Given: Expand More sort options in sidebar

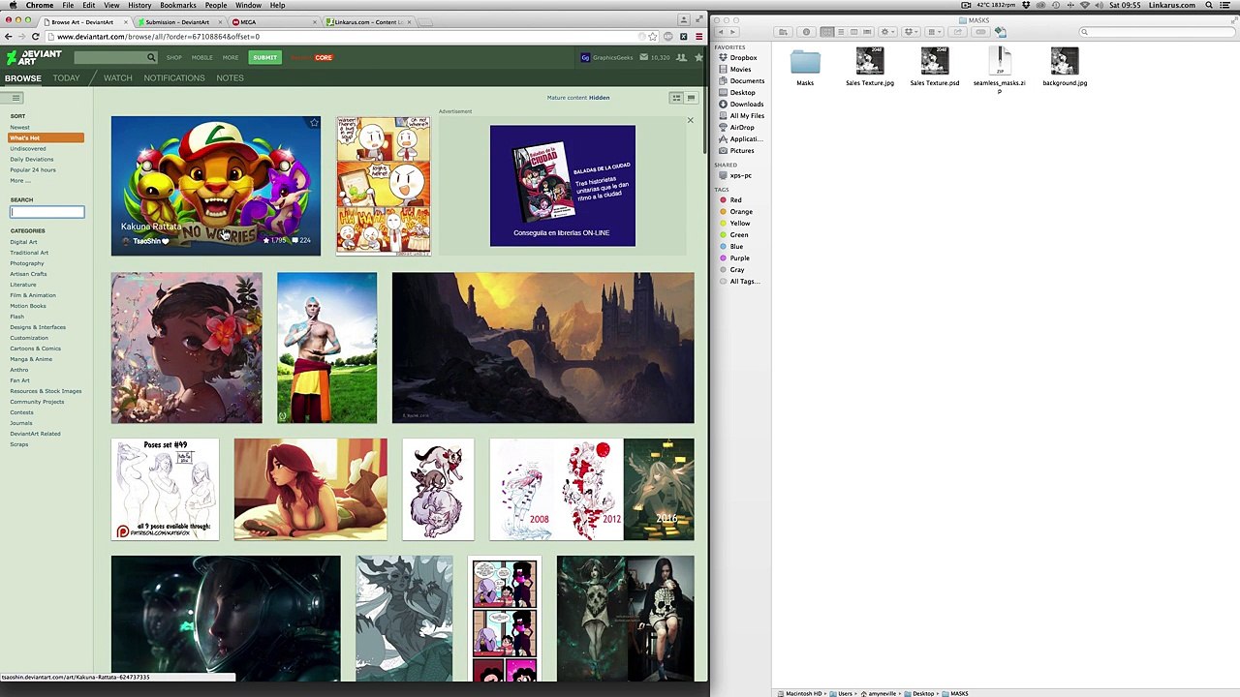Looking at the screenshot, I should coord(19,181).
